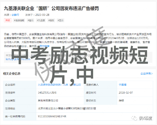Screen dimensions: 157x125
Task: Select the #九圣源 tag
Action: pyautogui.click(x=41, y=20)
